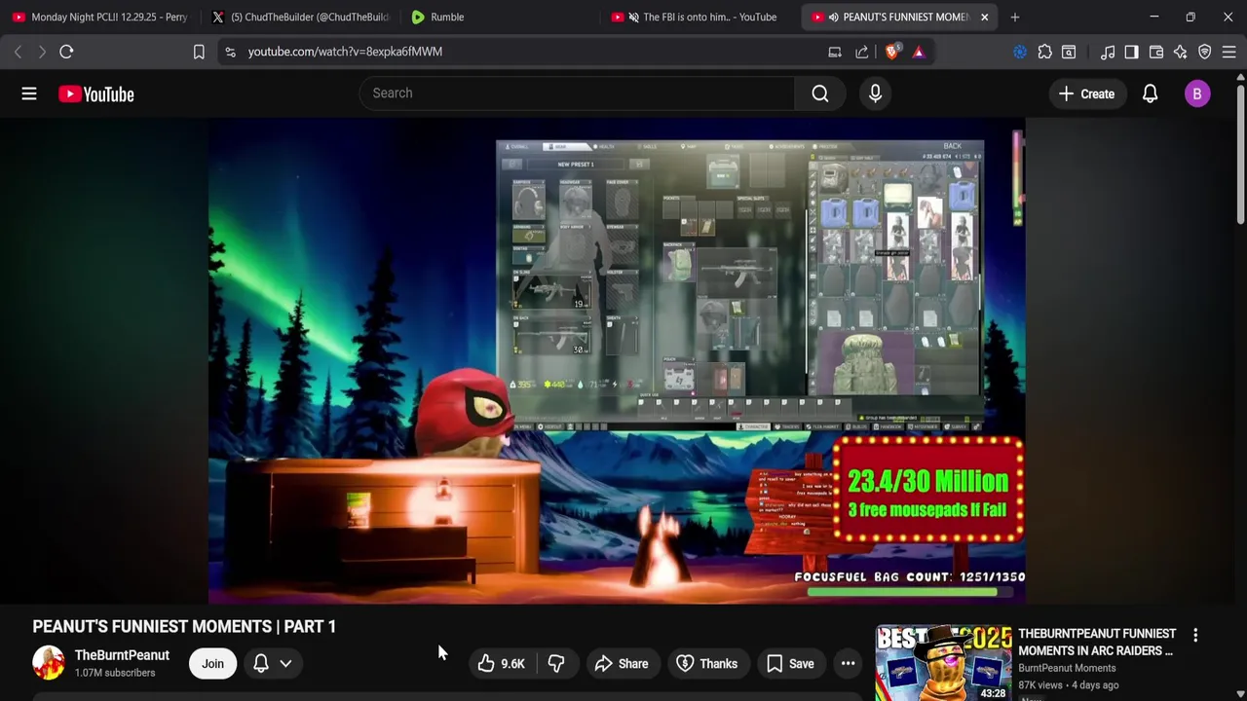Open the browser main menu
The width and height of the screenshot is (1247, 701).
(1229, 52)
